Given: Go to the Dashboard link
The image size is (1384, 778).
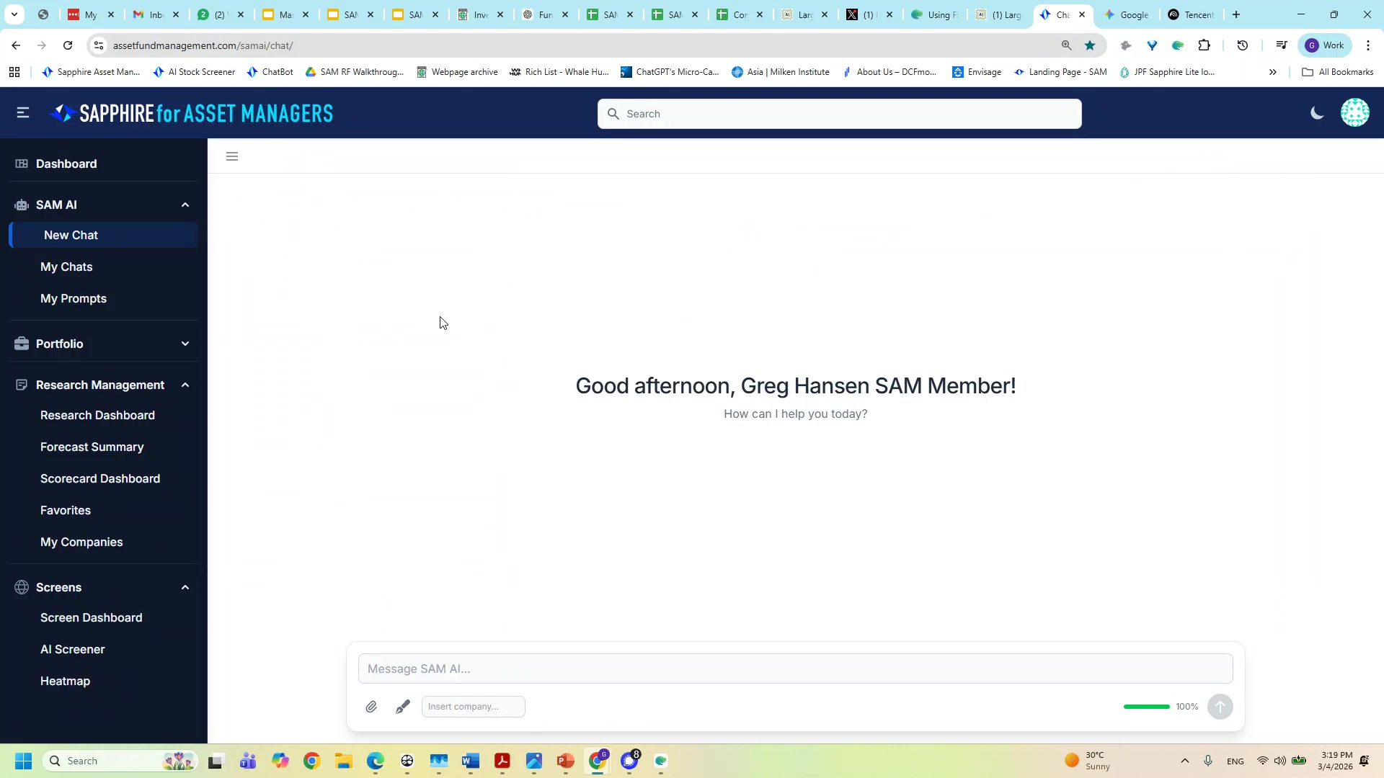Looking at the screenshot, I should tap(66, 164).
